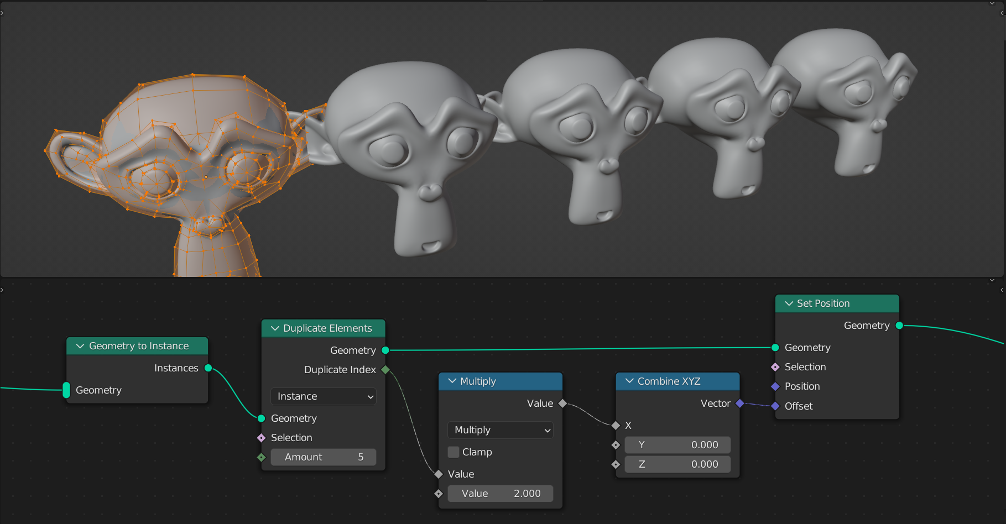The height and width of the screenshot is (524, 1006).
Task: Adjust the Y value slider on Combine XYZ
Action: point(677,444)
